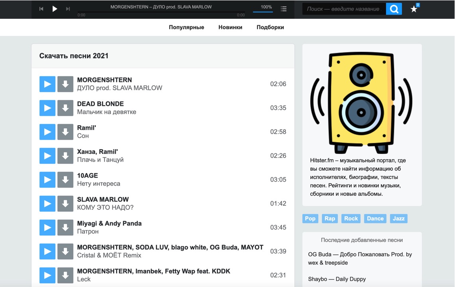Download Miyagi & Andy Panda Патрон
455x287 pixels.
(x=65, y=228)
